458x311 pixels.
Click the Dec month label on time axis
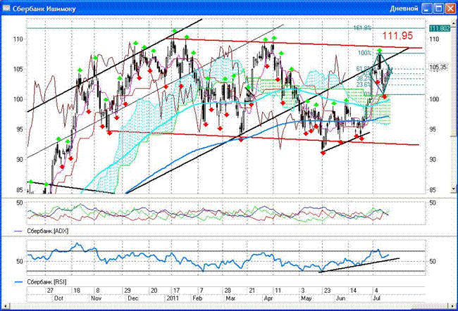tap(133, 298)
